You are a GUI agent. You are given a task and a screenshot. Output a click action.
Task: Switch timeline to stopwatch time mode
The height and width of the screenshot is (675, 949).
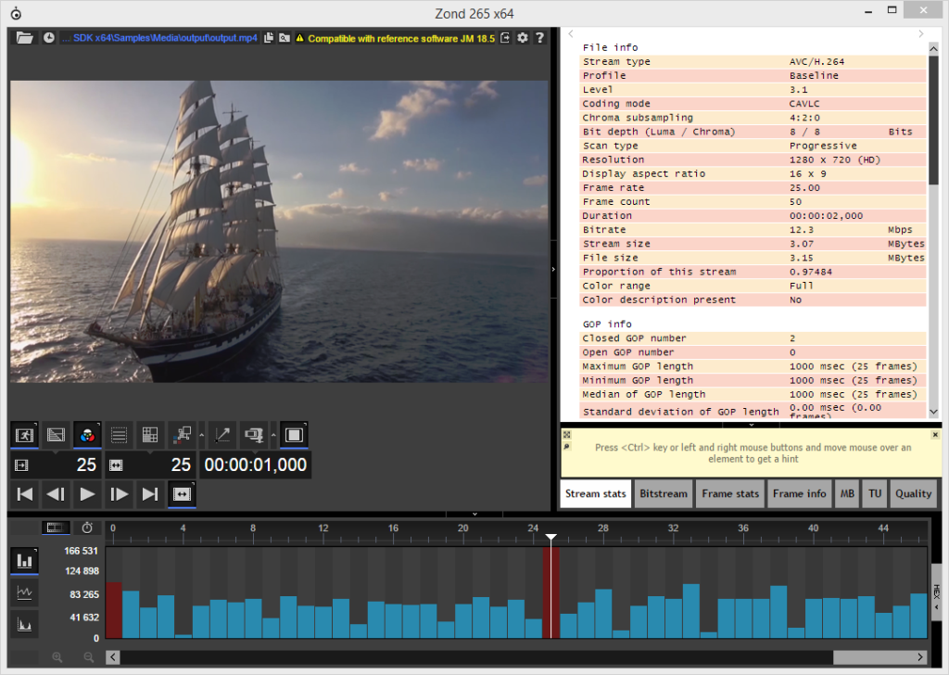[86, 527]
